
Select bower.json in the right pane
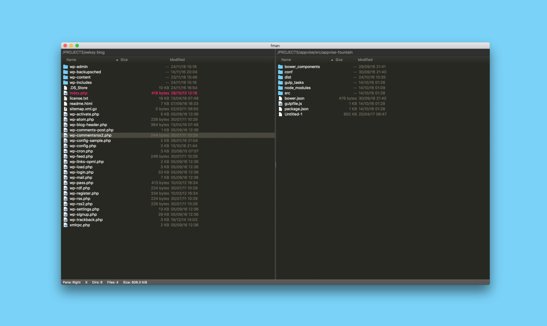[294, 98]
